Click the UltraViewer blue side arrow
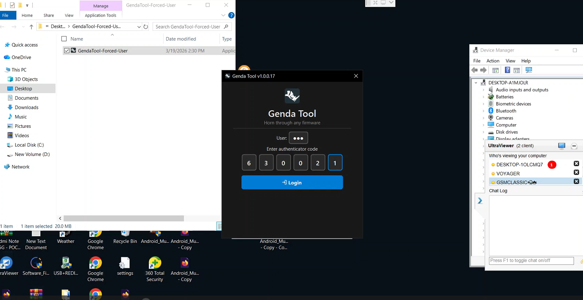Image resolution: width=583 pixels, height=300 pixels. pos(480,201)
